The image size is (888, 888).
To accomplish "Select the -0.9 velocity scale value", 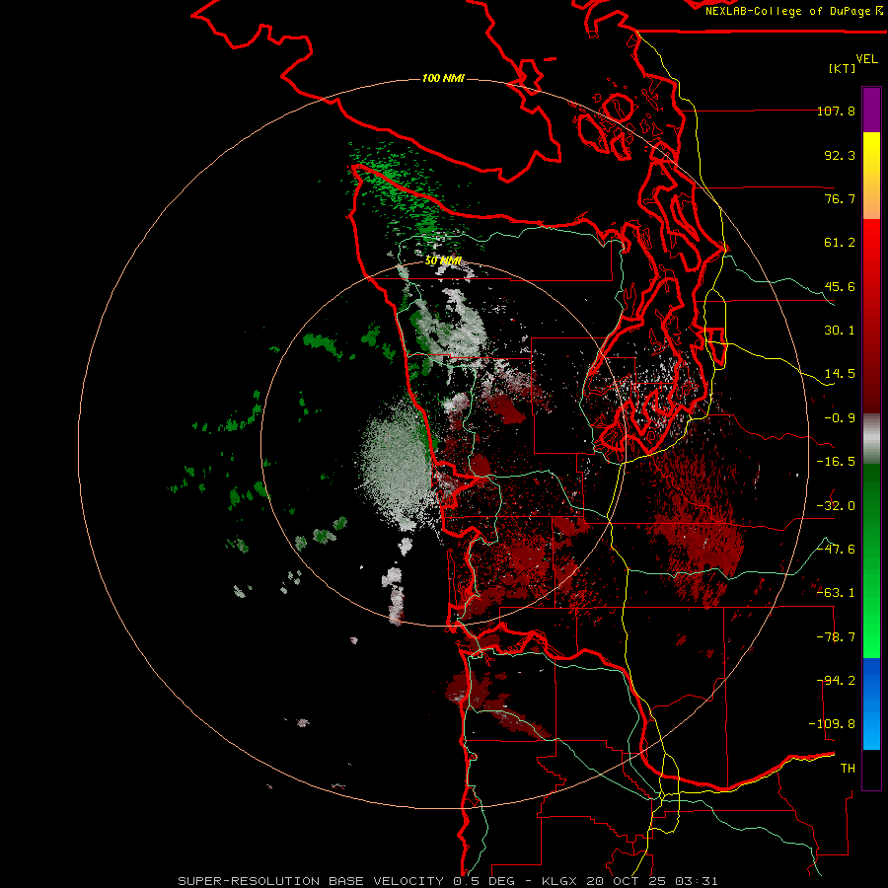I will 840,418.
